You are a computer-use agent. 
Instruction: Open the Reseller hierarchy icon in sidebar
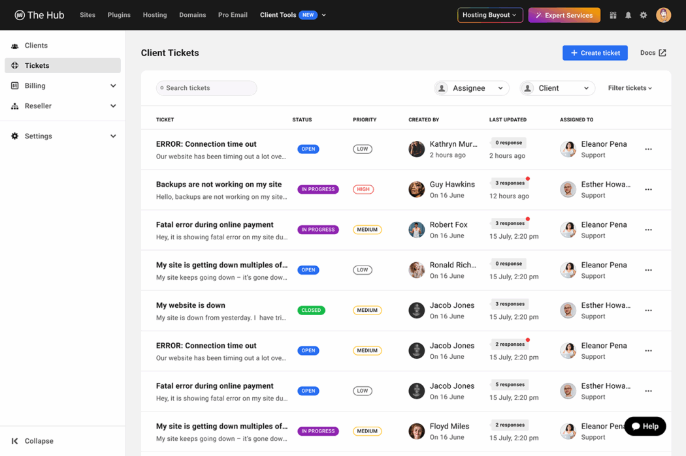pos(14,106)
